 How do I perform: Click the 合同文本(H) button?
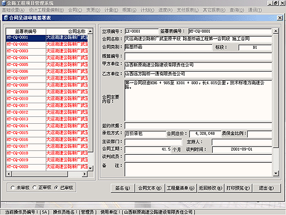pyautogui.click(x=150, y=188)
